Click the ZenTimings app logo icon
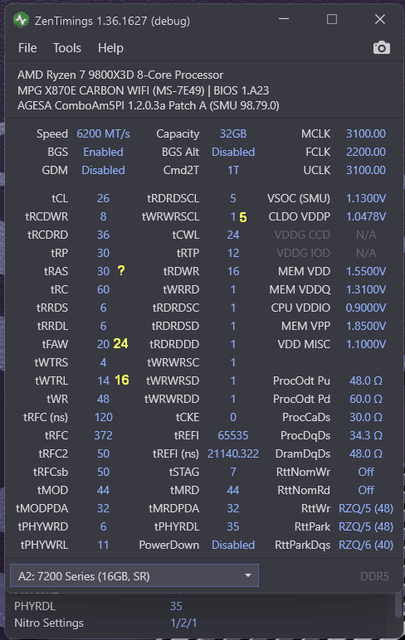 pos(22,20)
